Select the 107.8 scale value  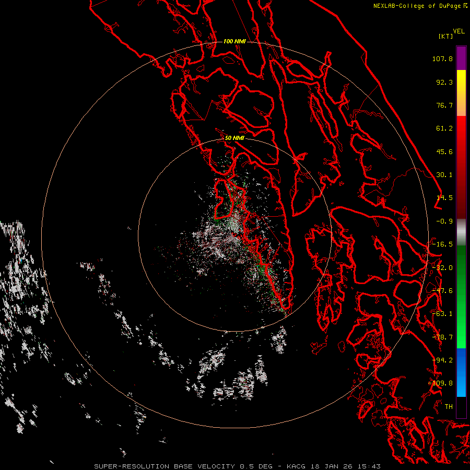(x=442, y=58)
